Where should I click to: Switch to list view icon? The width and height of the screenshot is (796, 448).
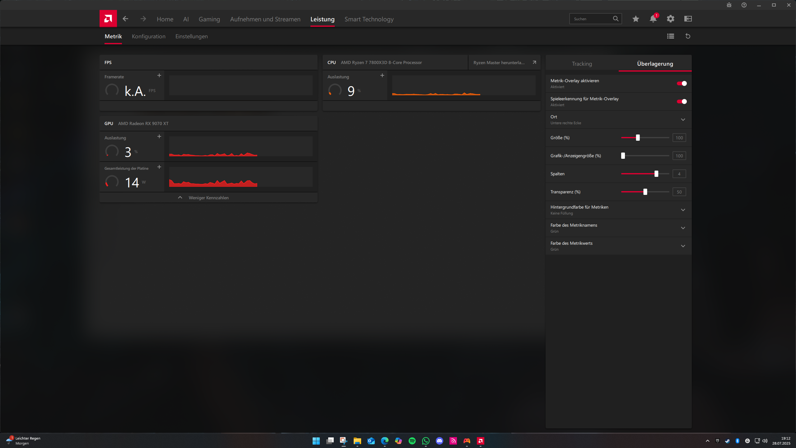[x=670, y=36]
